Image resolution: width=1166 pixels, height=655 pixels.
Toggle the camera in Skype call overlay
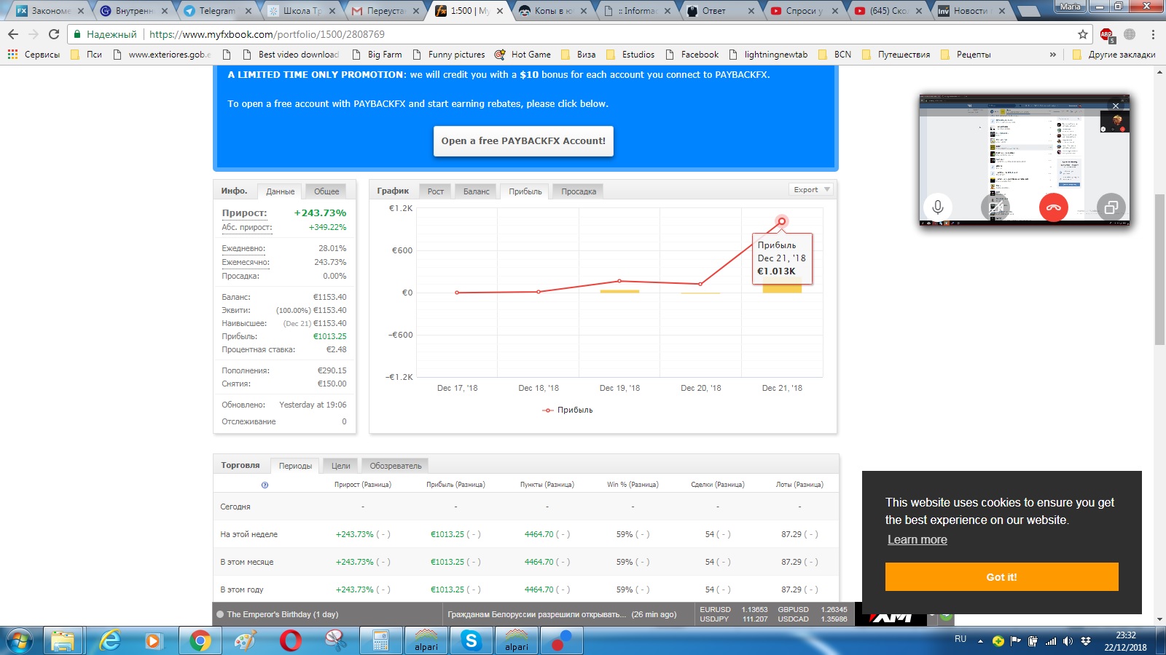[995, 207]
